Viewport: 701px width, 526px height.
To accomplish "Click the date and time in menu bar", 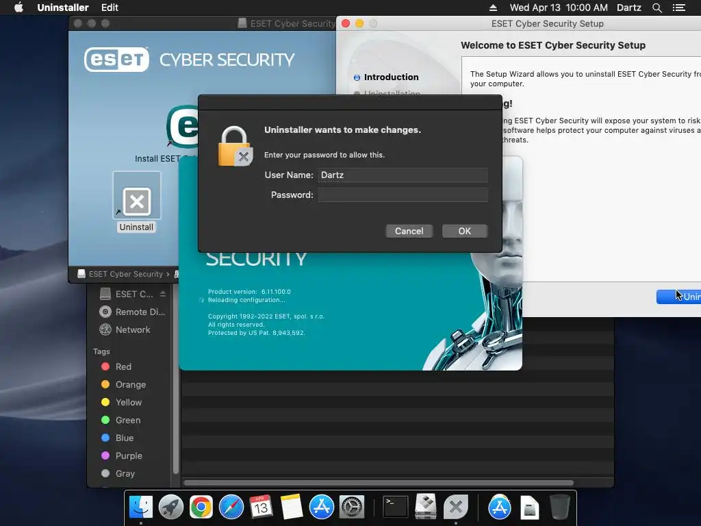I will 559,8.
